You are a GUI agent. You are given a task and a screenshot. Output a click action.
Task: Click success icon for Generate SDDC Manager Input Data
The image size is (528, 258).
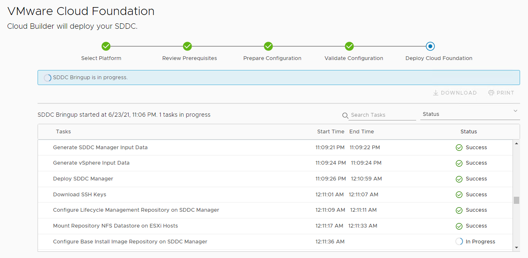(x=459, y=148)
